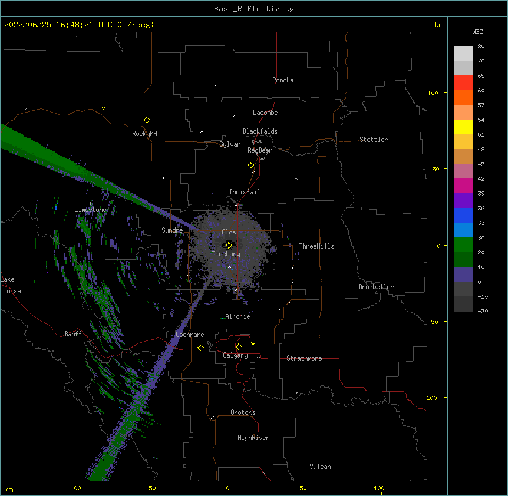
Task: Pick the red swatch between 65 and 60 dBZ
Action: pyautogui.click(x=463, y=82)
